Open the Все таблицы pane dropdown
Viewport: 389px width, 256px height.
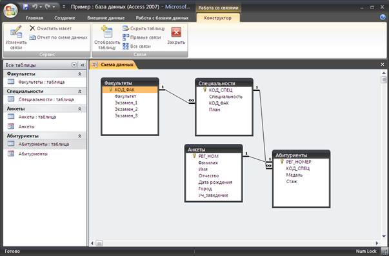point(74,65)
